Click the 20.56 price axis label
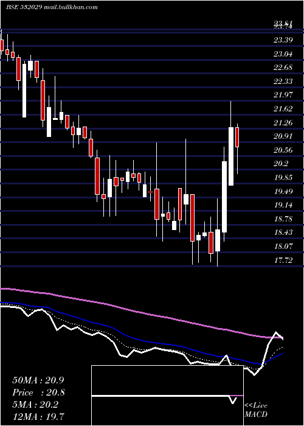The height and width of the screenshot is (426, 304). coord(283,150)
